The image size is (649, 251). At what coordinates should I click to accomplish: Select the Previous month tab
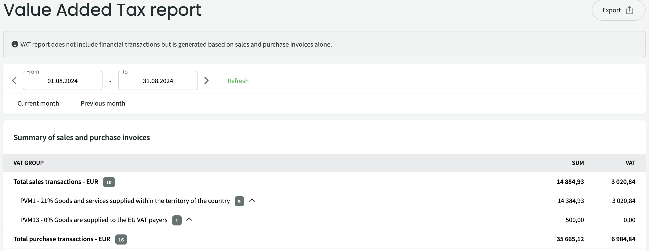(x=103, y=103)
